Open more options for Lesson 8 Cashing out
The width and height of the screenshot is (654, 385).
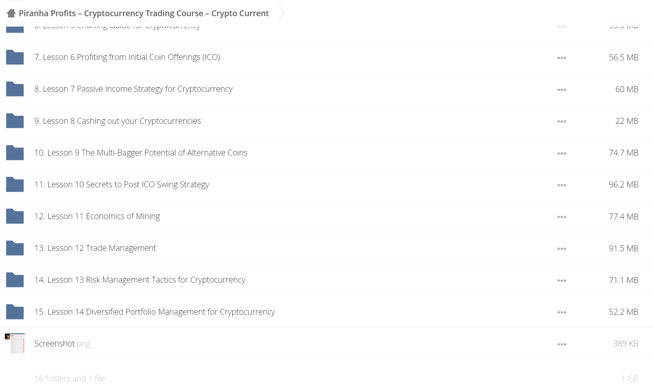(x=562, y=122)
